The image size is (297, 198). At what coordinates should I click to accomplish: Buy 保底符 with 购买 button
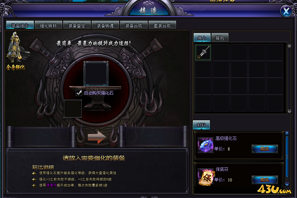point(265,180)
